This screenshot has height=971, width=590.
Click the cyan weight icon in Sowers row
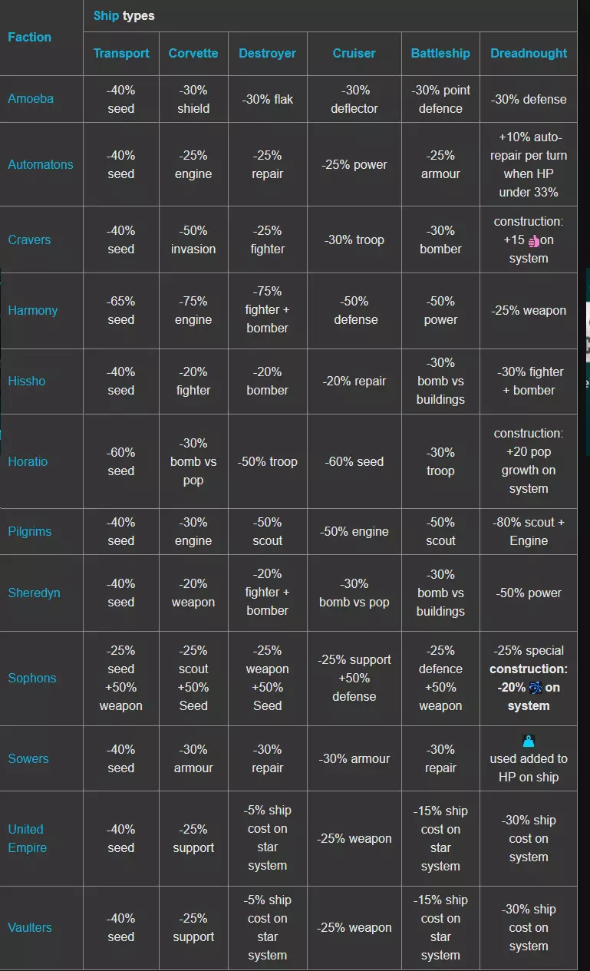click(529, 741)
